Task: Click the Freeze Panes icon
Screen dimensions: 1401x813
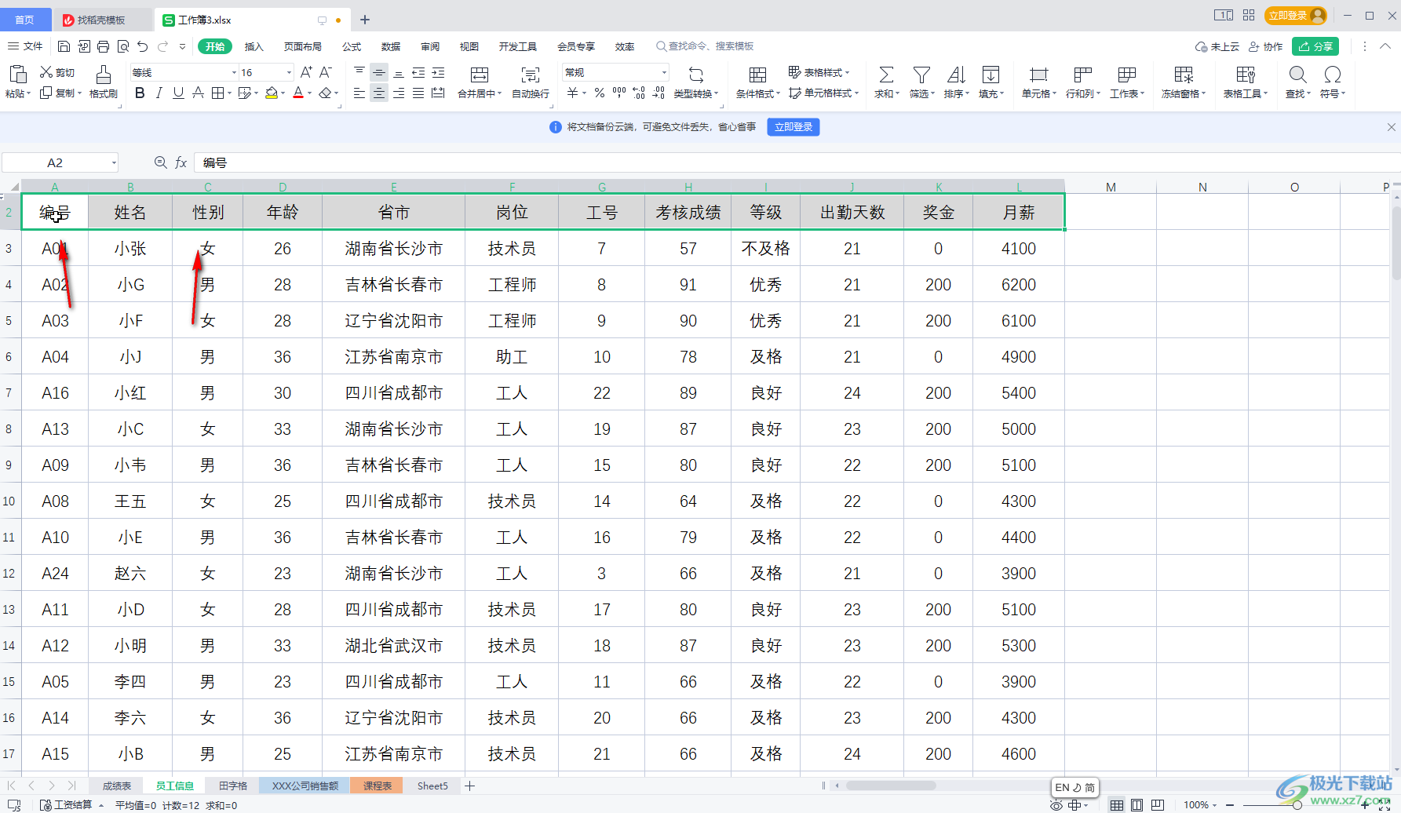Action: (1184, 75)
